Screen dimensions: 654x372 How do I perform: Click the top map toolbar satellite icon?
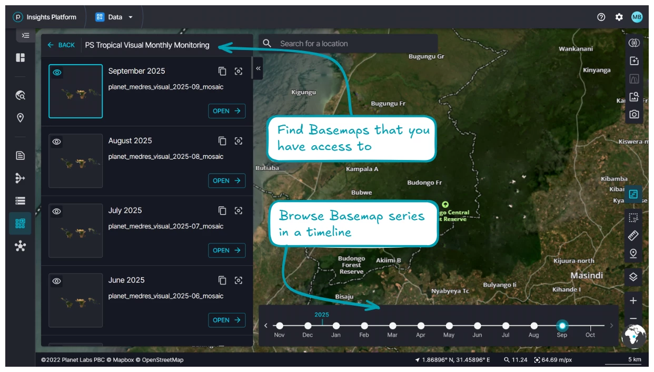tap(634, 43)
